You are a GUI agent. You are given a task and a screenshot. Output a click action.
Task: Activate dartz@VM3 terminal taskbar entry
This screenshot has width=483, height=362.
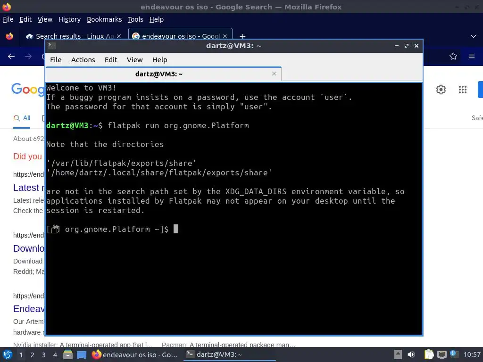click(x=230, y=354)
